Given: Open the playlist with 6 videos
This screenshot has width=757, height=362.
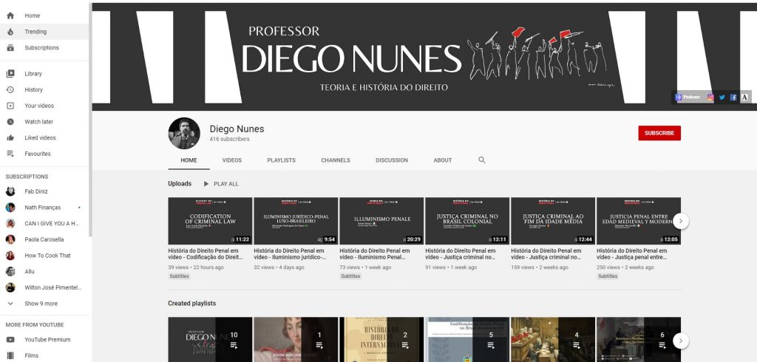Looking at the screenshot, I should (x=639, y=339).
